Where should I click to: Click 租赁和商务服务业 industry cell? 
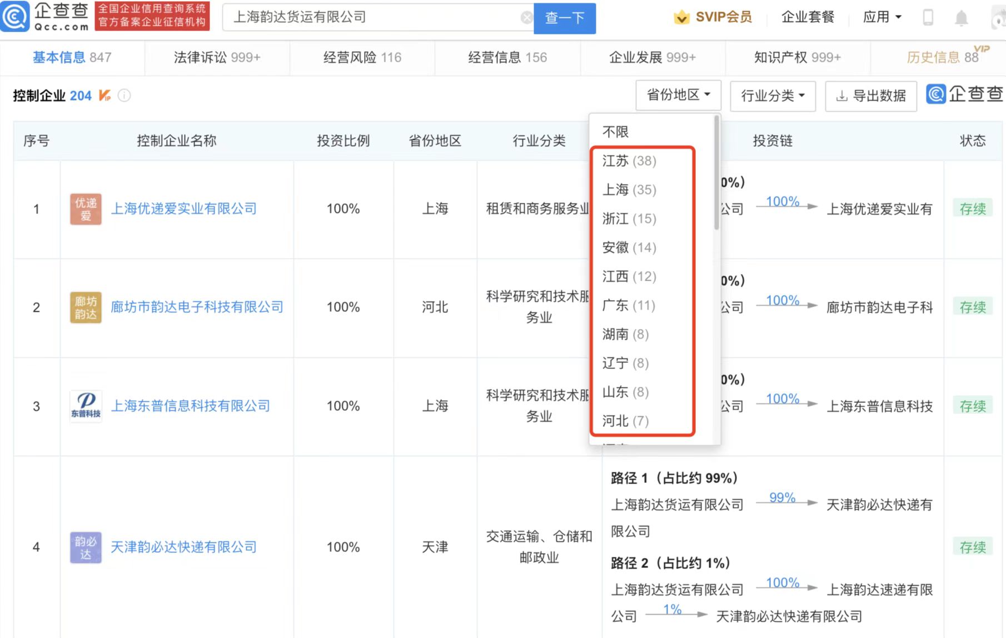click(537, 209)
